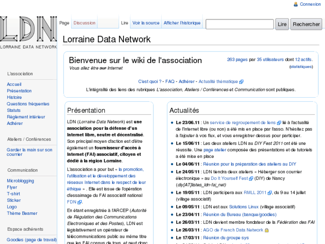This screenshot has width=325, height=244.
Task: Open Adhérer in the sidebar
Action: pyautogui.click(x=15, y=124)
